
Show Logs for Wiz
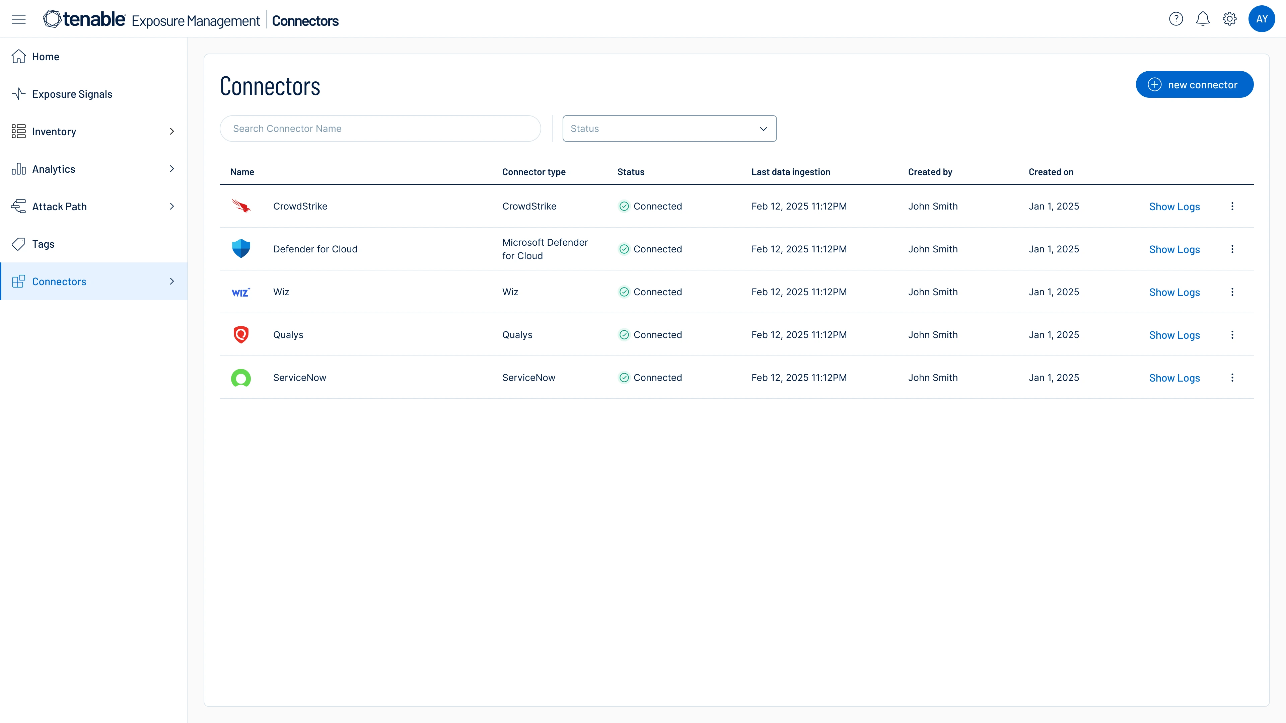click(x=1174, y=293)
